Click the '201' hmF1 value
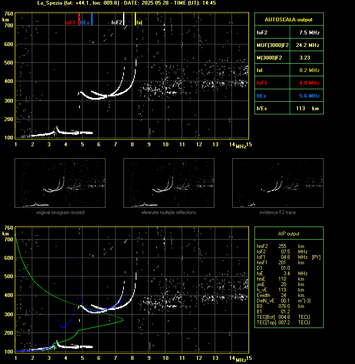The width and height of the screenshot is (355, 364). click(x=282, y=263)
